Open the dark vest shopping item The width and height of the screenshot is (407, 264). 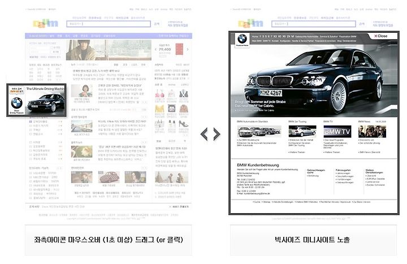pos(184,93)
